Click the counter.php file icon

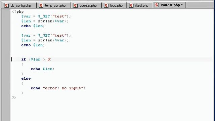point(75,5)
